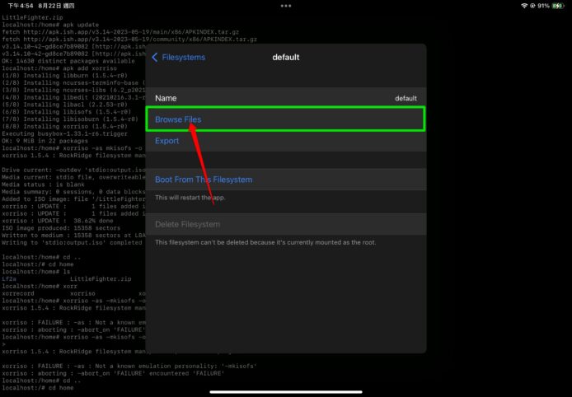Tap the 'default' title in the header

point(286,58)
